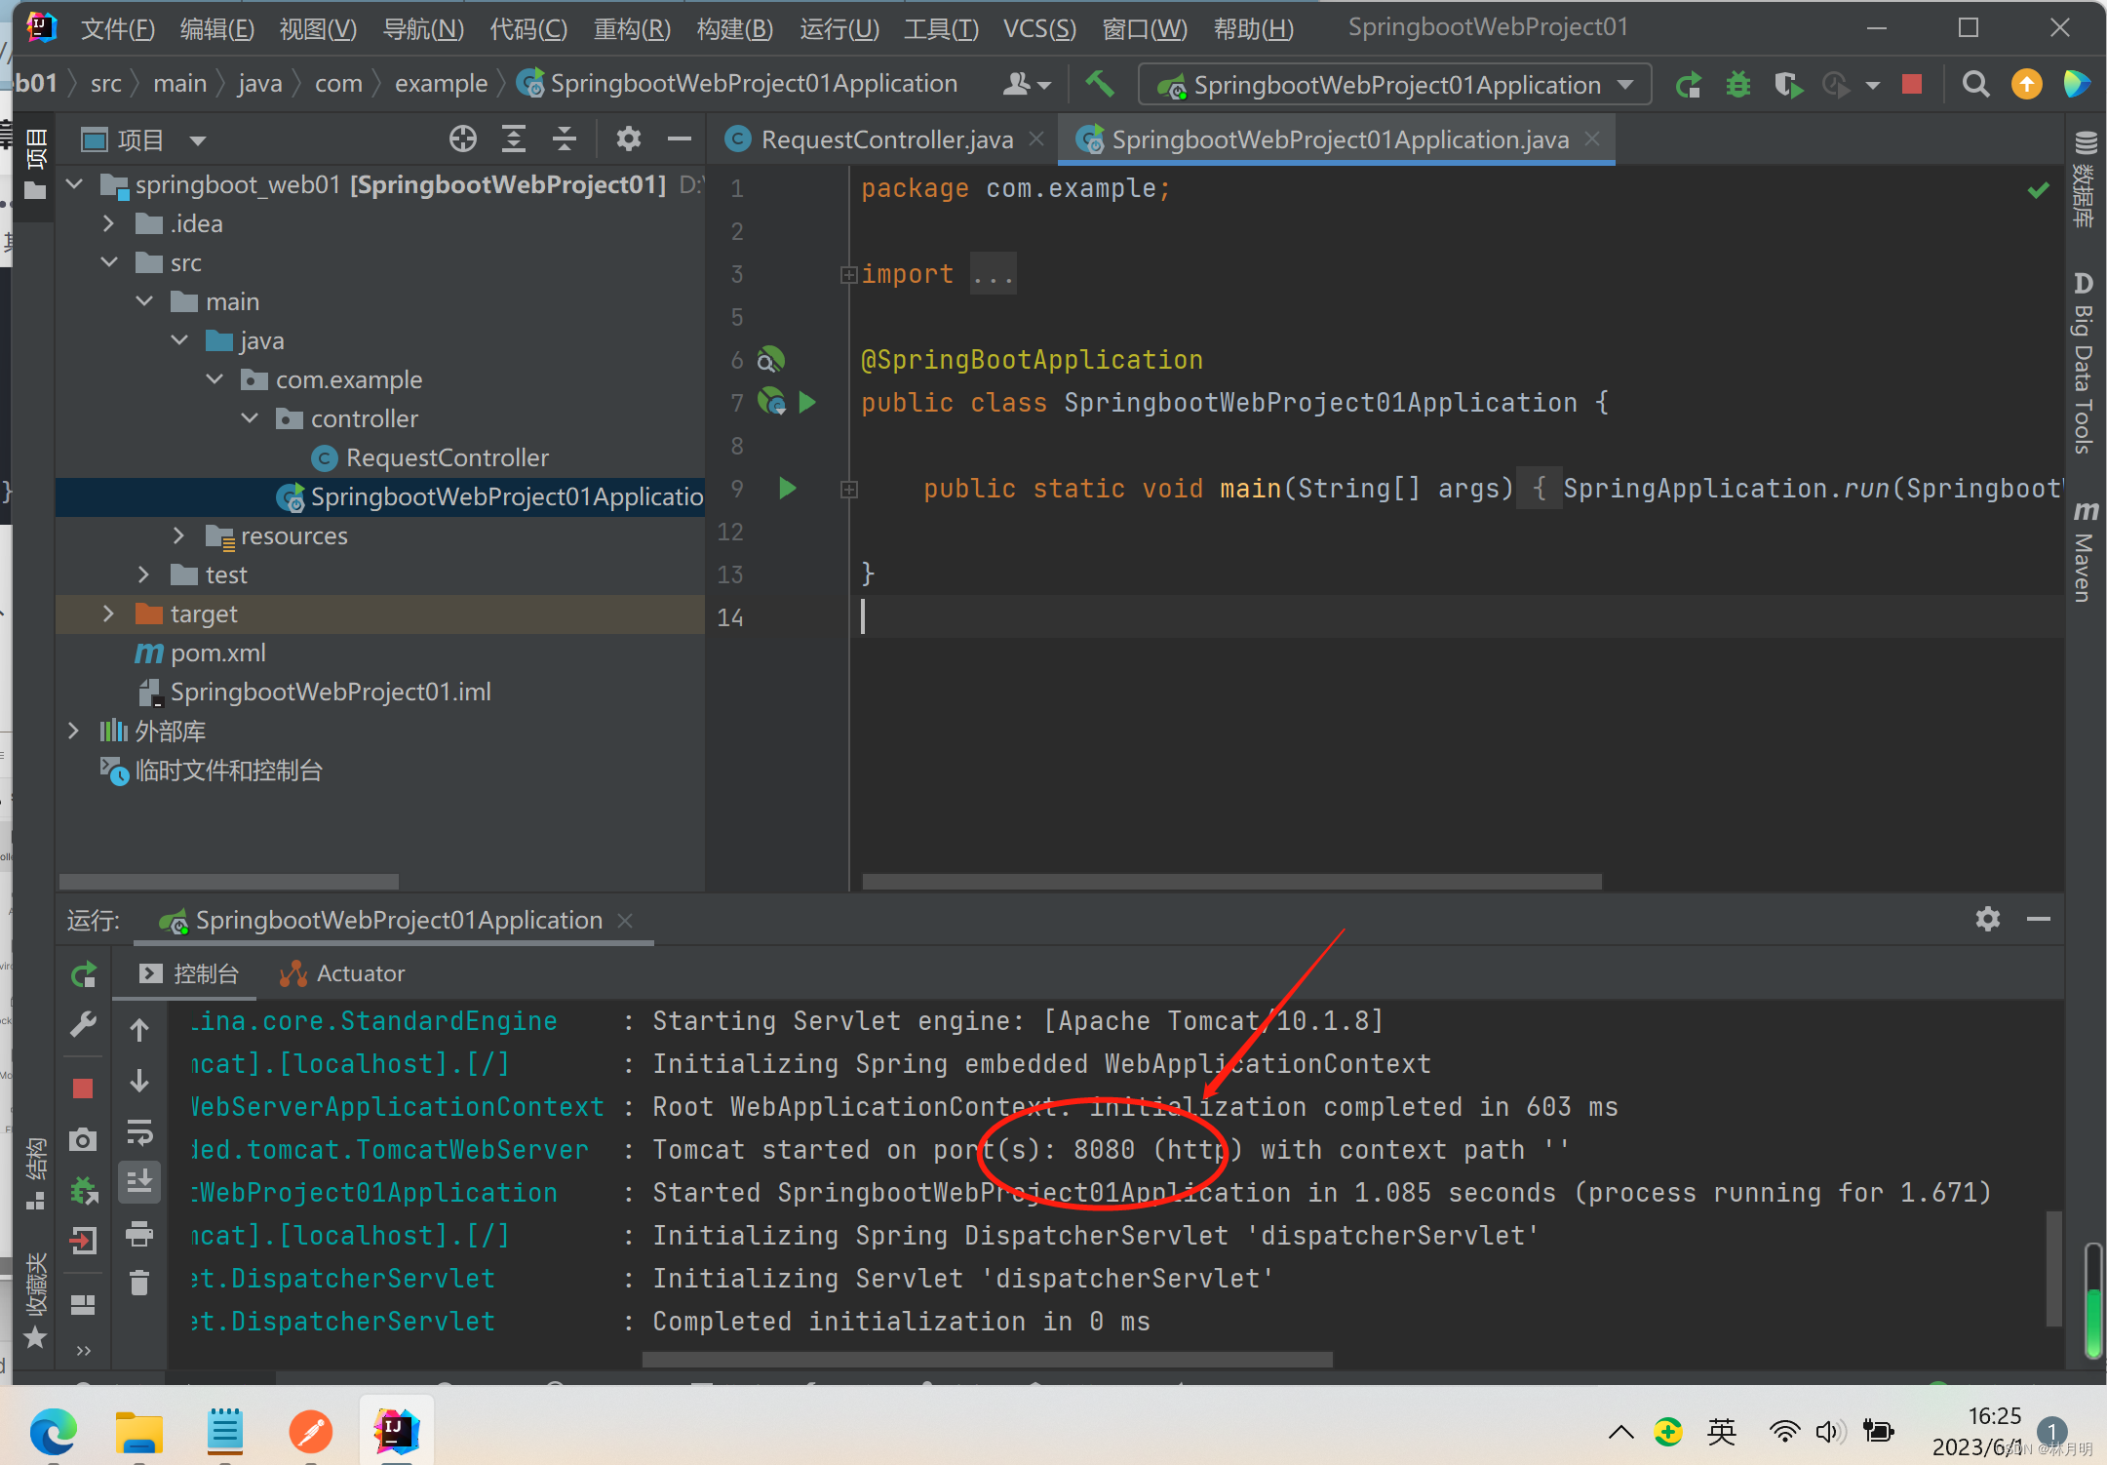This screenshot has width=2107, height=1465.
Task: Click the green run gutter arrow beside main method
Action: pyautogui.click(x=788, y=488)
